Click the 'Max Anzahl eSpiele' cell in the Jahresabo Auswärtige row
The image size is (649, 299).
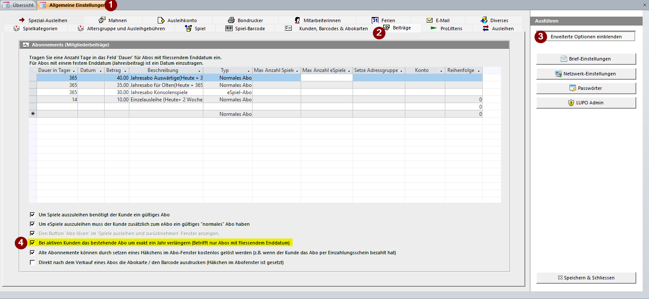coord(327,78)
